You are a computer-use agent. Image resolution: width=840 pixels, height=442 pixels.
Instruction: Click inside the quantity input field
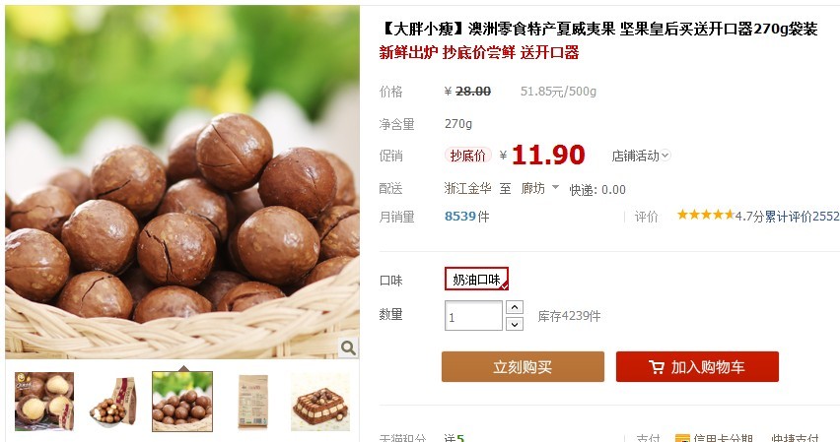point(473,316)
